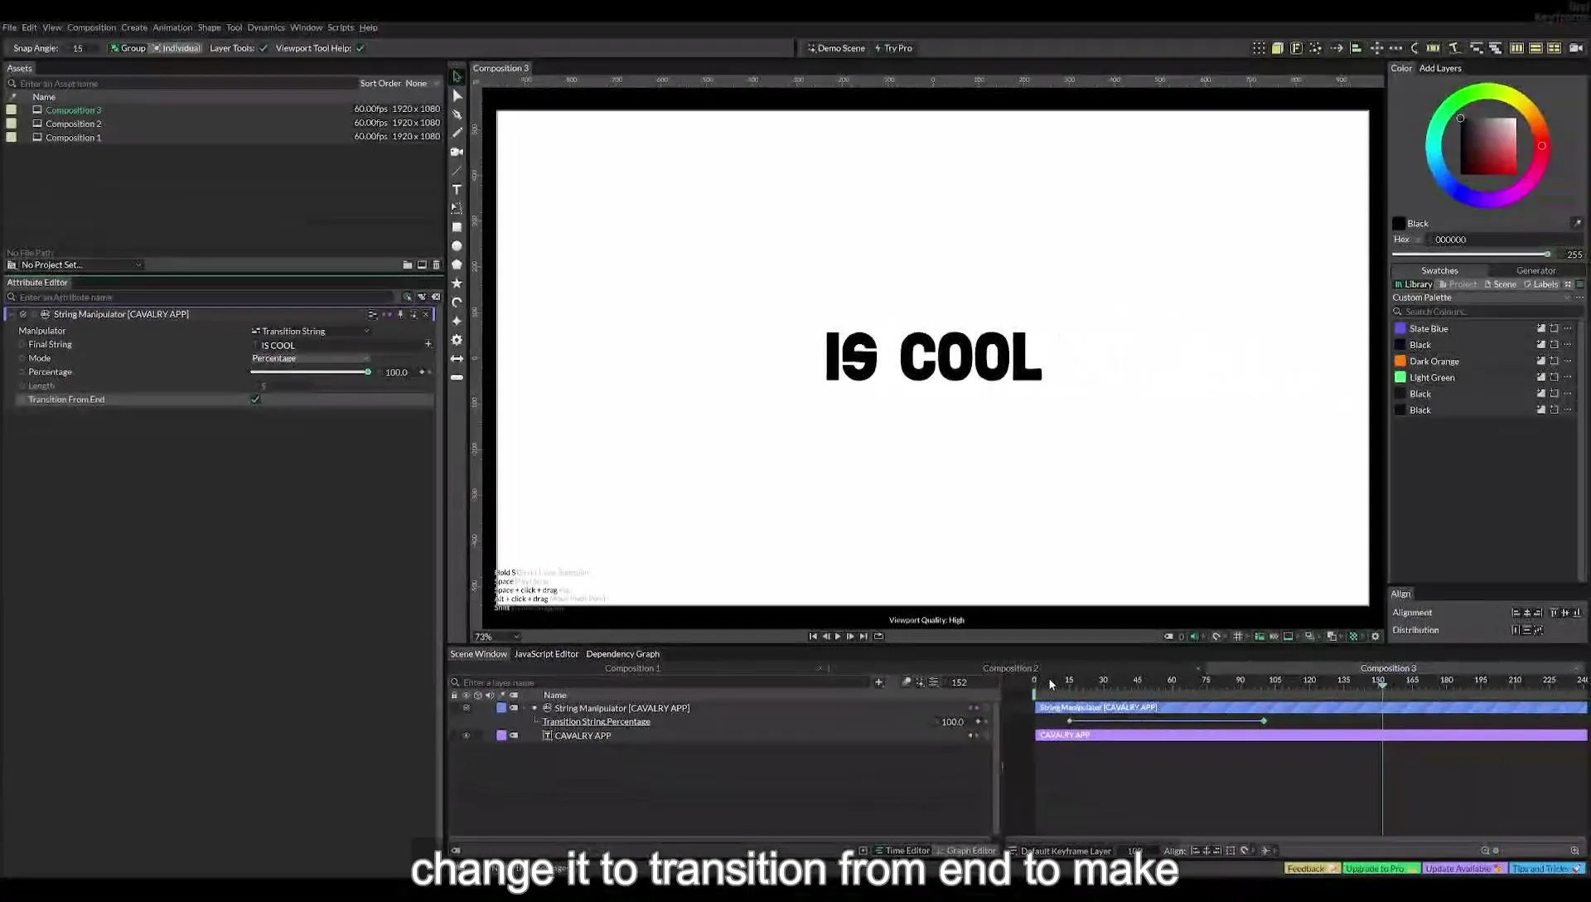Select the Text tool in the toolbar

[x=457, y=190]
